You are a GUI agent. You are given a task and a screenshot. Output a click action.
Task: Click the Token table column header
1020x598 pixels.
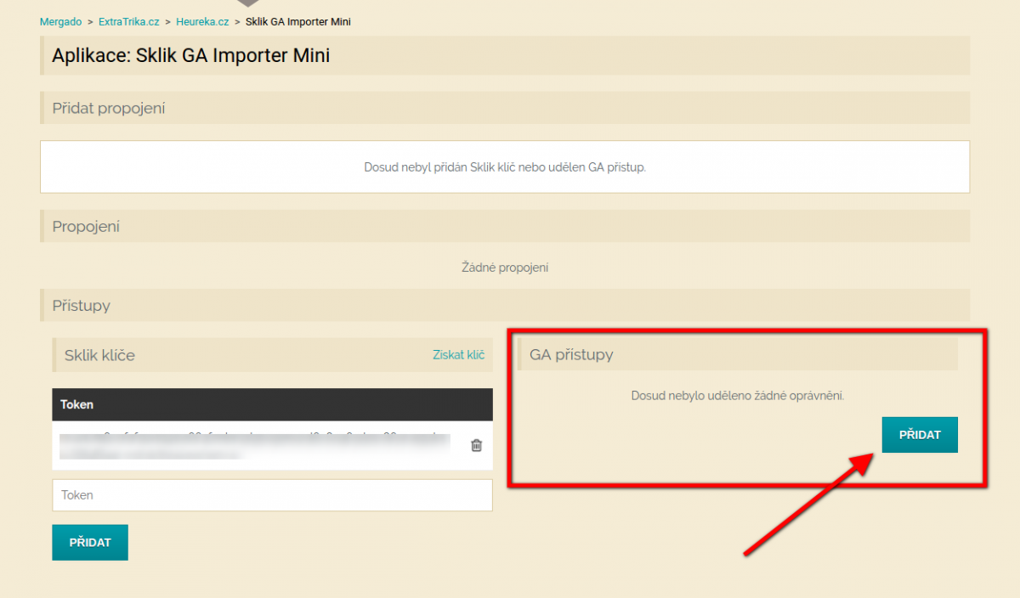(273, 404)
